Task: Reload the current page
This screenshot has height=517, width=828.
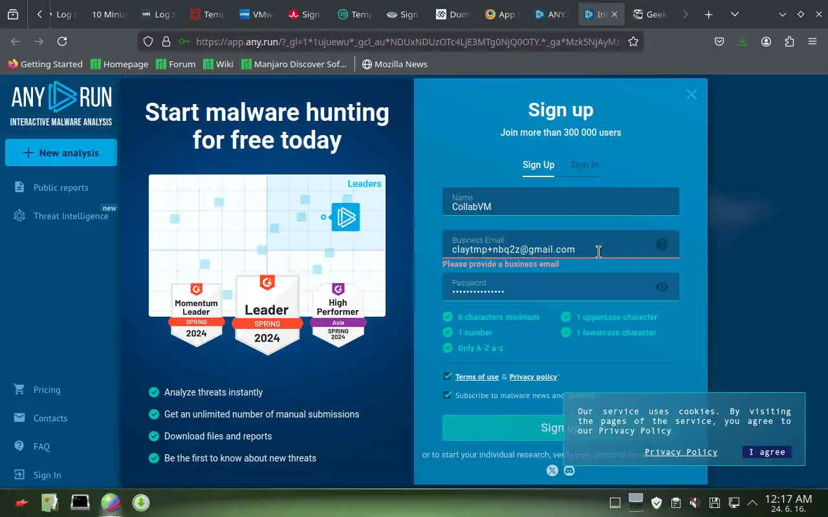Action: (62, 41)
